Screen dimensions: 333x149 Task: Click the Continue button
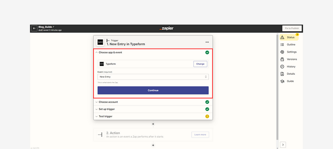(x=153, y=91)
